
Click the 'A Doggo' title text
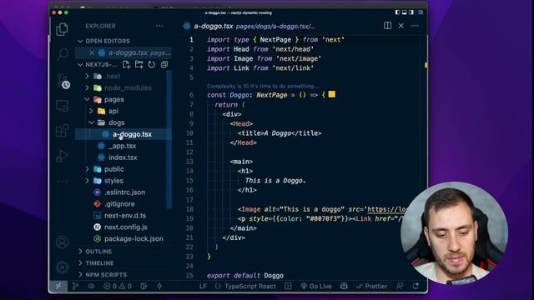[278, 133]
